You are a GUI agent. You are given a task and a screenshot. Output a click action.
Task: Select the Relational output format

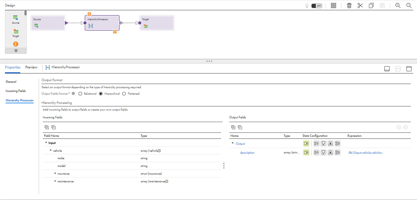(x=80, y=94)
